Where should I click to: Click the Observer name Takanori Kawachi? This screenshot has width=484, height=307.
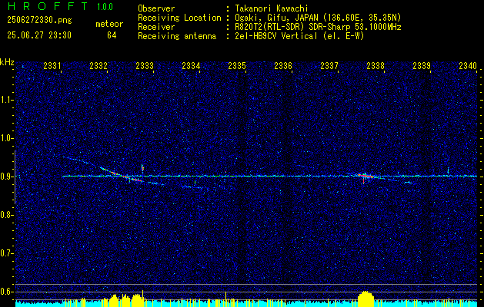coord(272,8)
